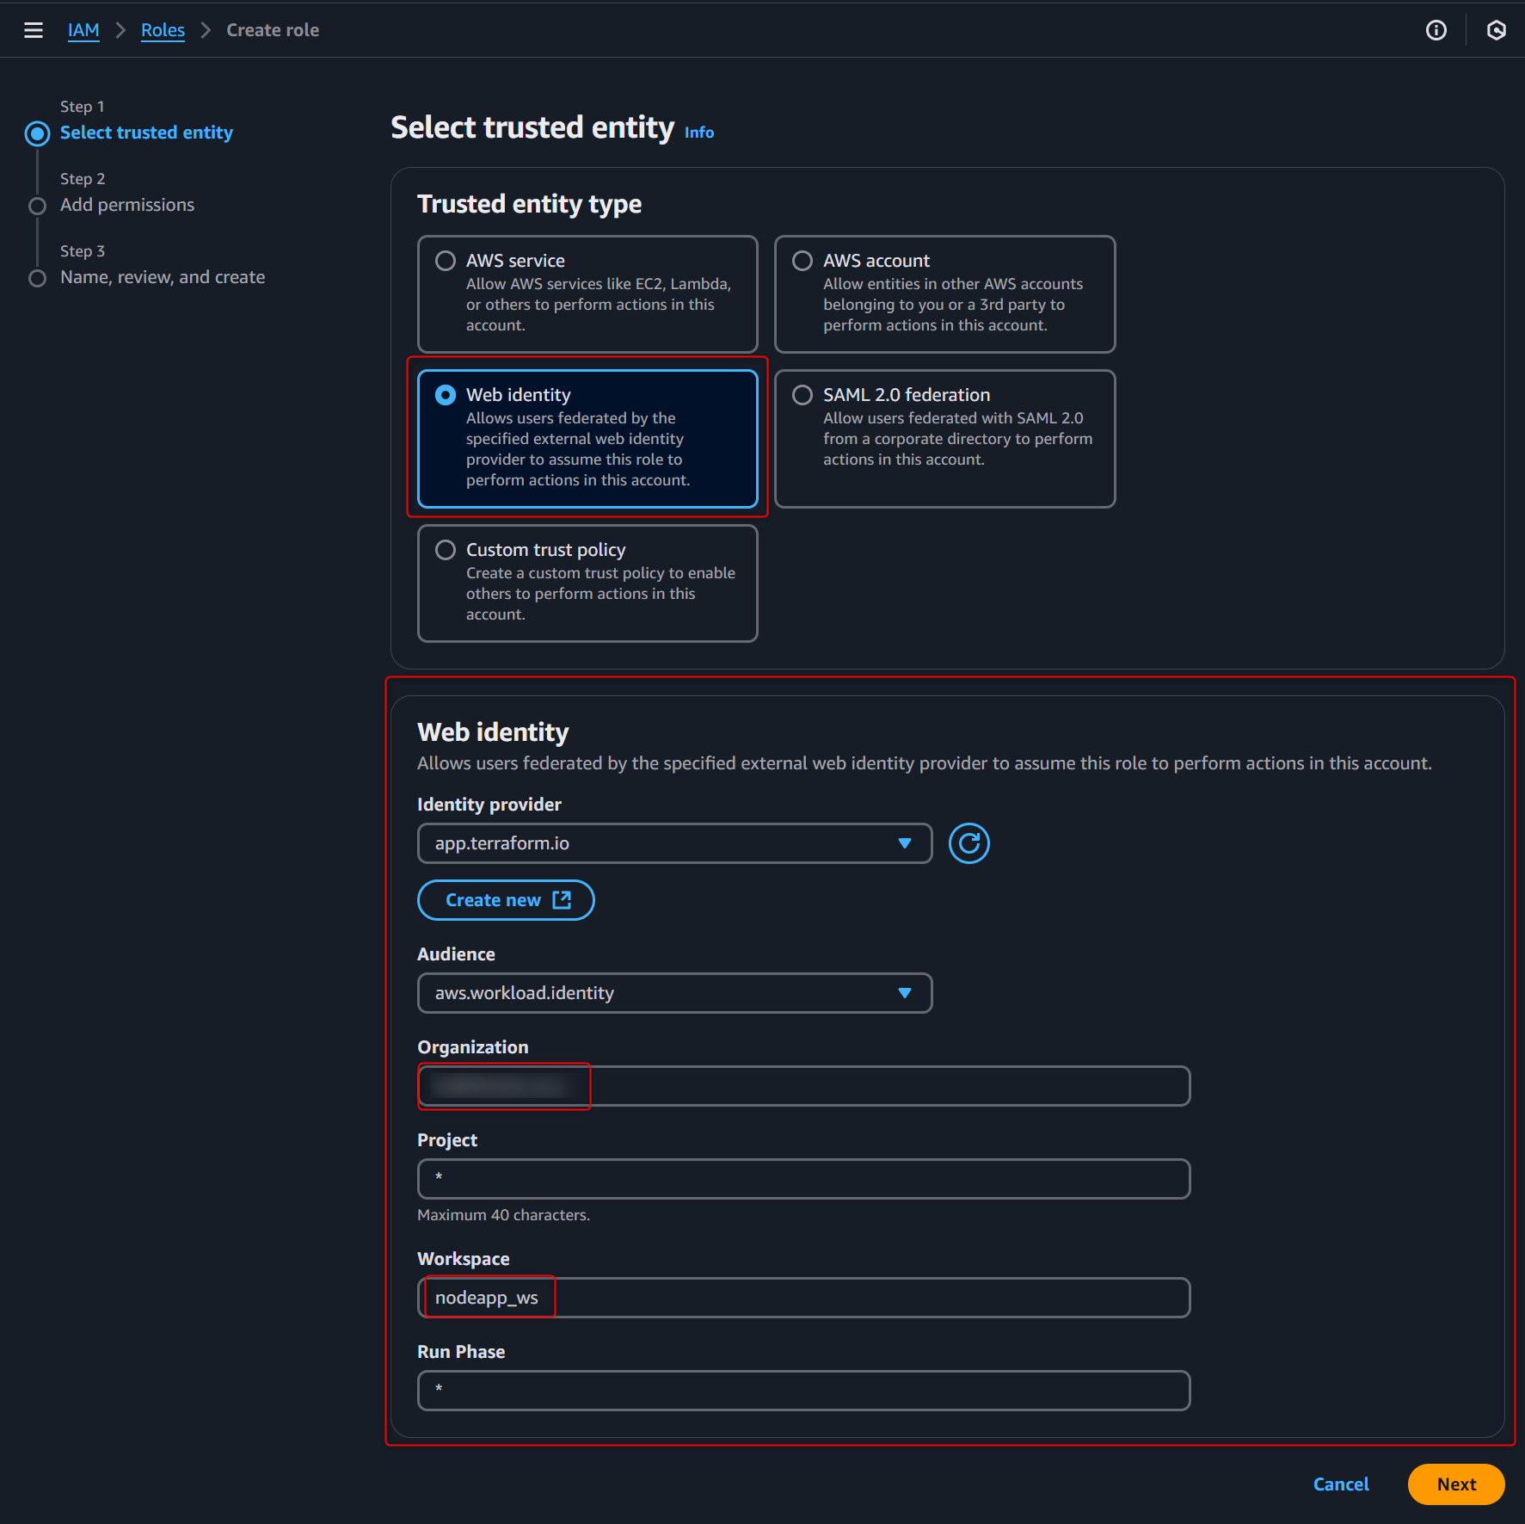
Task: Cancel the role creation
Action: 1341,1484
